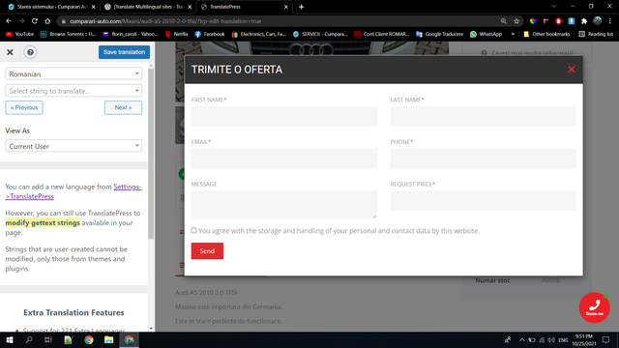
Task: Click the highlighted modify gettext strings text
Action: 43,223
